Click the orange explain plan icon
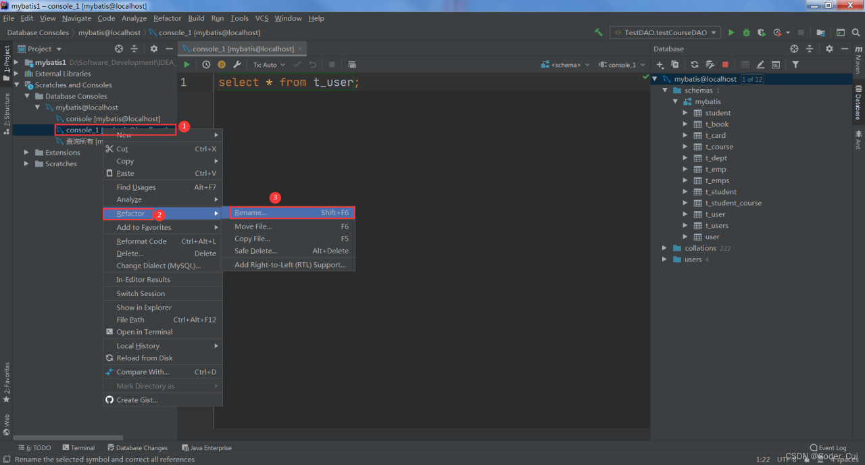 click(222, 65)
